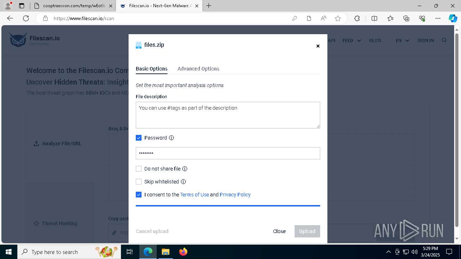Open the site search magnifier icon
Screen dimensions: 461x259
point(444,40)
